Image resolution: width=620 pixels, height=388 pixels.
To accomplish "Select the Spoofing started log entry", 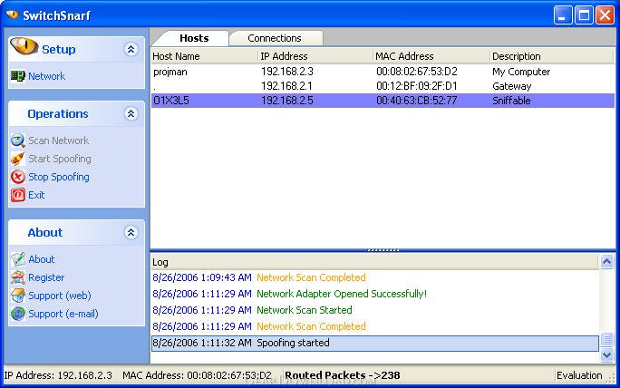I will (373, 344).
